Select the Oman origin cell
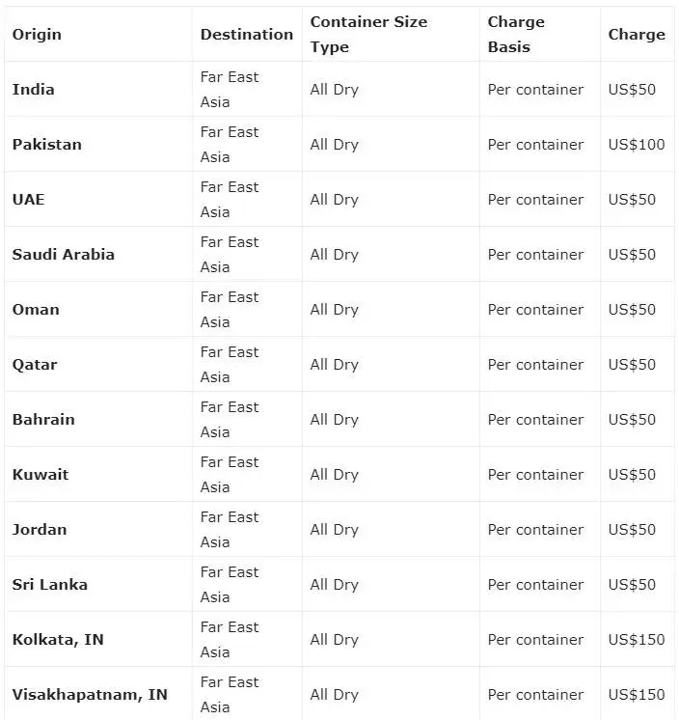This screenshot has height=720, width=679. 36,309
